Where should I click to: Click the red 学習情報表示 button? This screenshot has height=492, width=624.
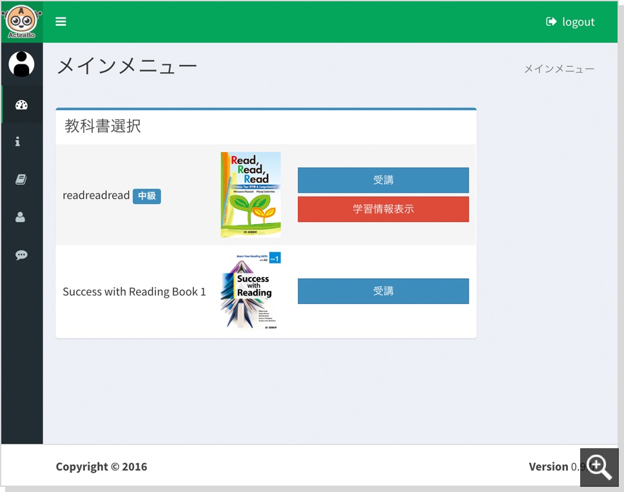[384, 209]
